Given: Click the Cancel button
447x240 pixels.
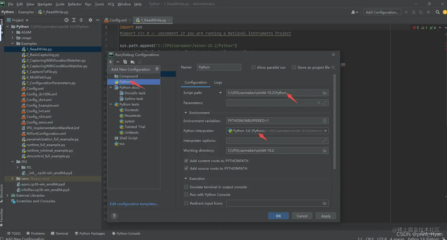Looking at the screenshot, I should [x=302, y=216].
